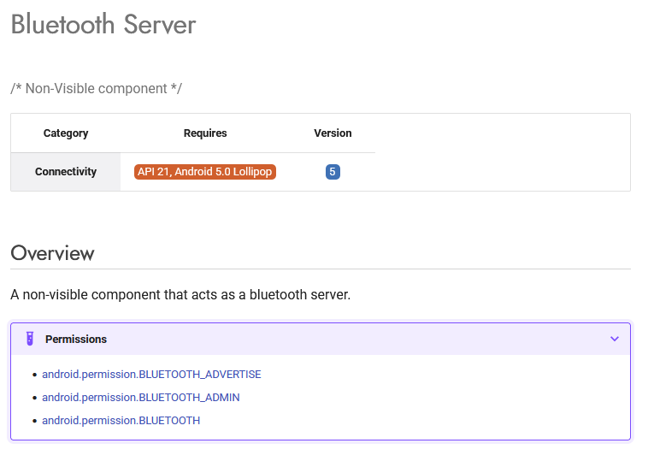The image size is (648, 461).
Task: Open the android.permission.BLUETOOTH_ADVERTISE link
Action: 151,375
